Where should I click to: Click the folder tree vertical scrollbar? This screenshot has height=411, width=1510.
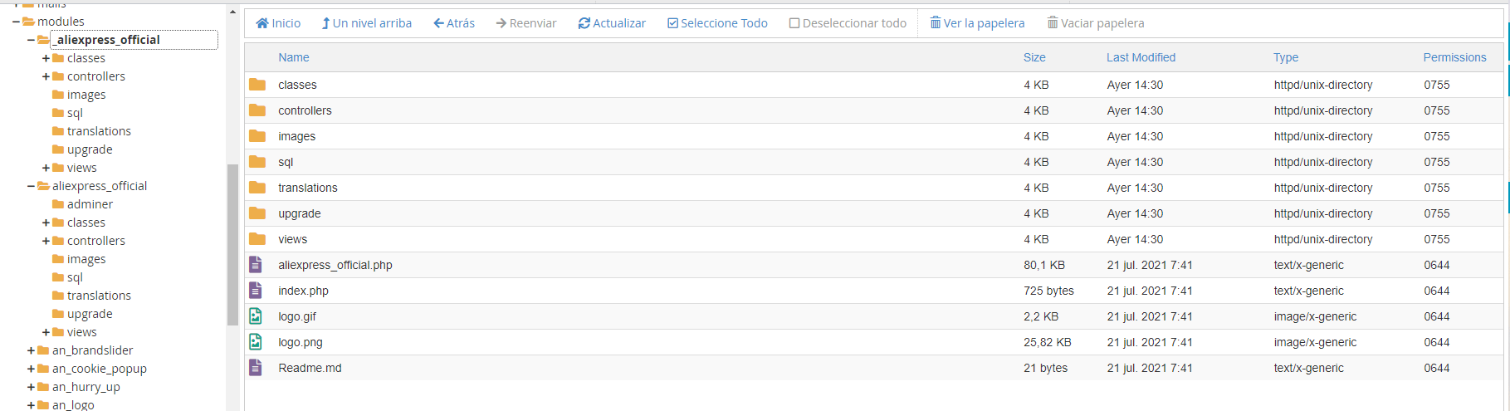(x=232, y=245)
